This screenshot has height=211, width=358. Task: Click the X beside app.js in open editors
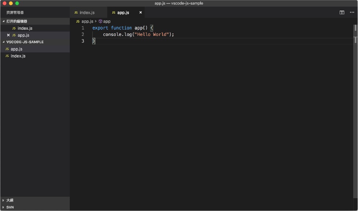8,35
